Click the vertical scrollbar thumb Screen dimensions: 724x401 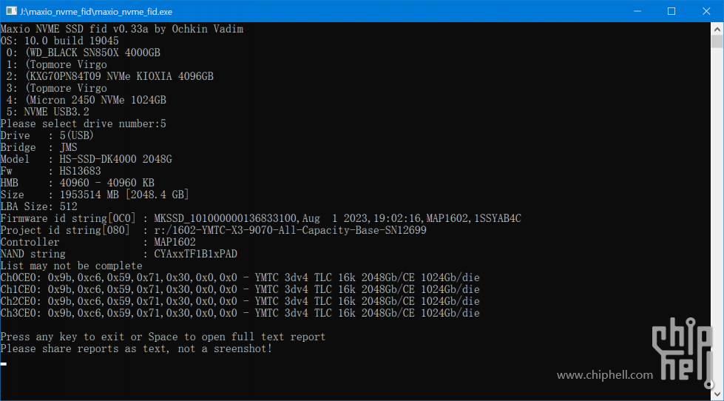(x=717, y=41)
